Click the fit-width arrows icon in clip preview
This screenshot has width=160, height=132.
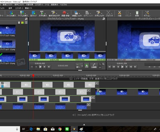[100, 67]
